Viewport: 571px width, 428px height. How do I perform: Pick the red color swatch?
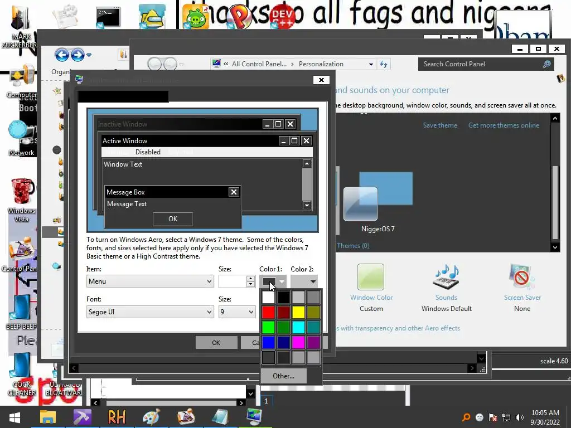pyautogui.click(x=268, y=312)
